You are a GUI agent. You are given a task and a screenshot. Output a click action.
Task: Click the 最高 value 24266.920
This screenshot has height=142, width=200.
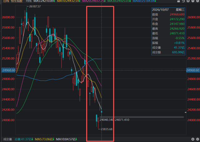click(x=177, y=29)
